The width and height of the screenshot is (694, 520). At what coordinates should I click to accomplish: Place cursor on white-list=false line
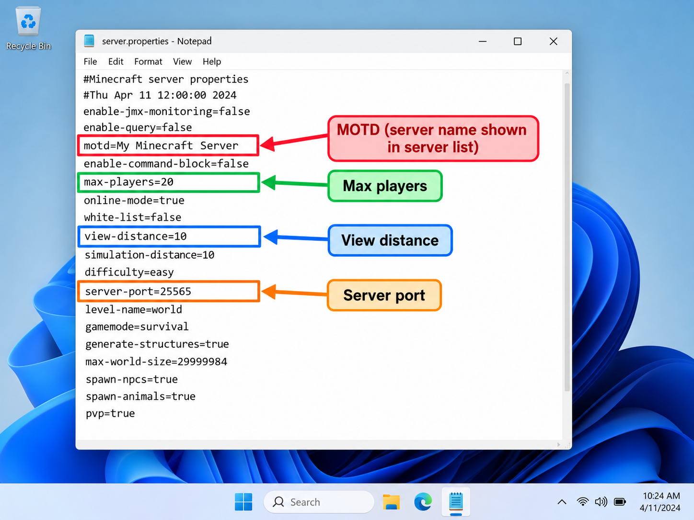pyautogui.click(x=133, y=217)
